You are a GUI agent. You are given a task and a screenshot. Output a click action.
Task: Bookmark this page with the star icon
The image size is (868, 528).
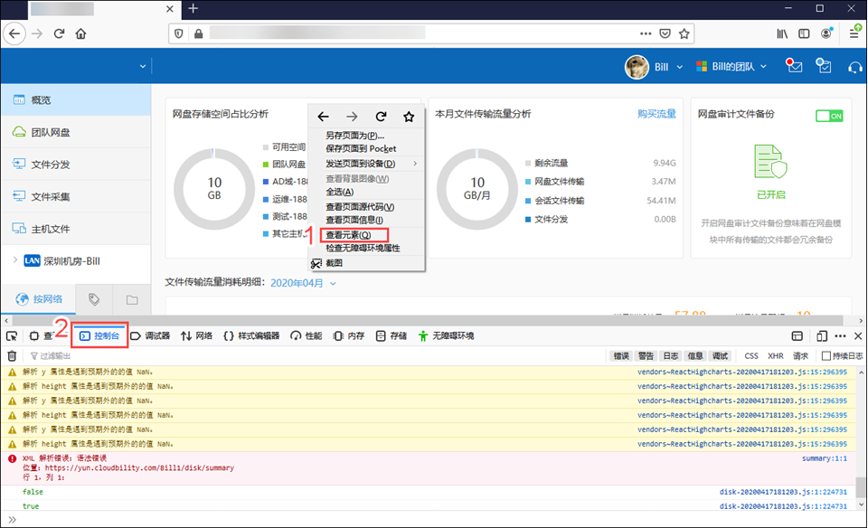point(684,33)
